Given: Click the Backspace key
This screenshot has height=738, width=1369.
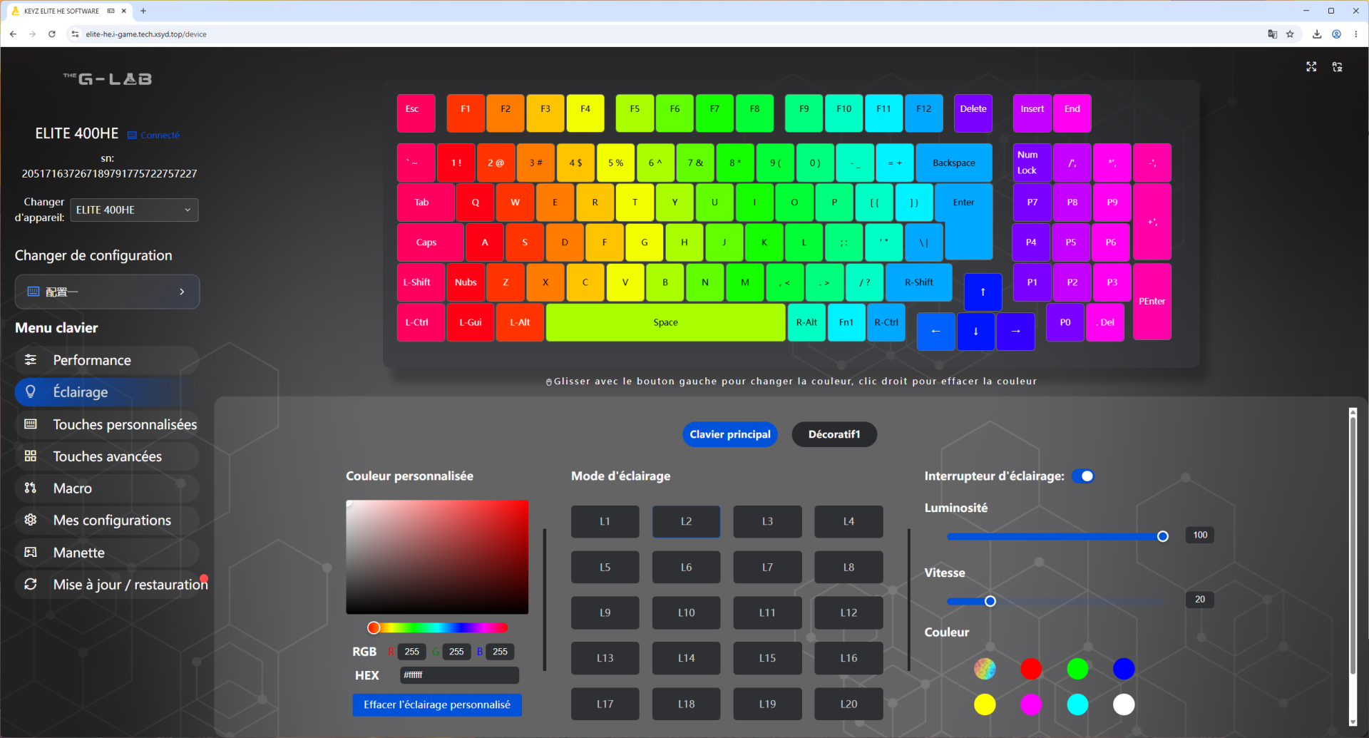Looking at the screenshot, I should pyautogui.click(x=953, y=163).
